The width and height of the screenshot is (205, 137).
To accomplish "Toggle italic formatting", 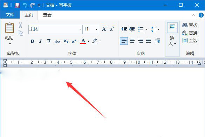I will tap(41, 41).
